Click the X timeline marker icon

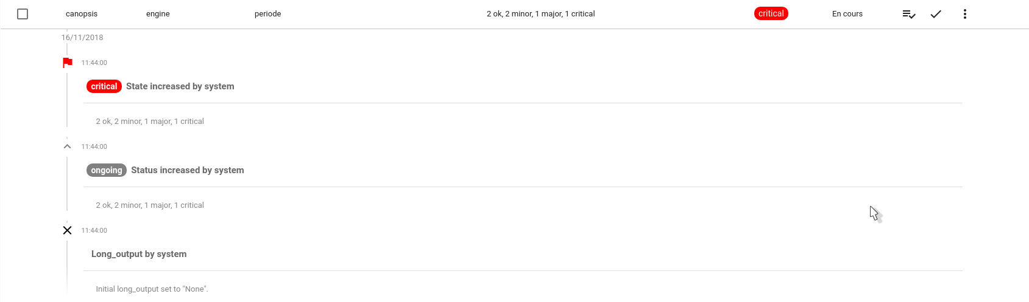coord(68,230)
